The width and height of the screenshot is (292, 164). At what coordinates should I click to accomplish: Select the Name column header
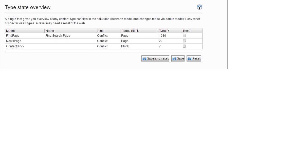[x=50, y=31]
